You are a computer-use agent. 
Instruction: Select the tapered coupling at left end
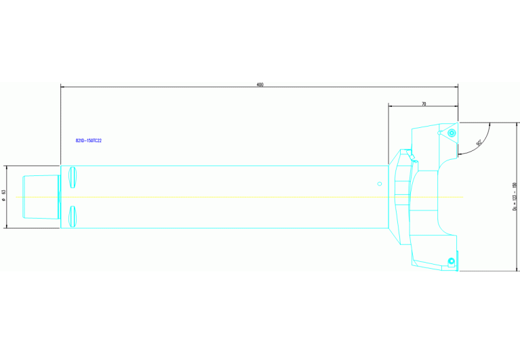(x=39, y=196)
